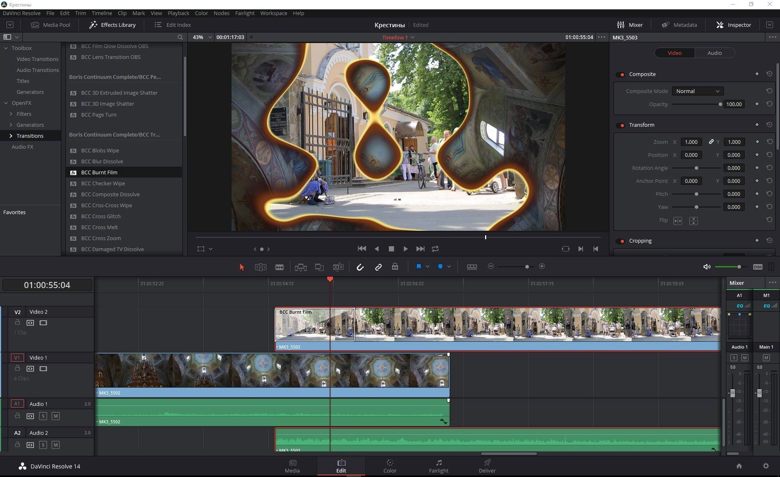Switch to the Deliver page
Screen dimensions: 780x477
click(487, 466)
